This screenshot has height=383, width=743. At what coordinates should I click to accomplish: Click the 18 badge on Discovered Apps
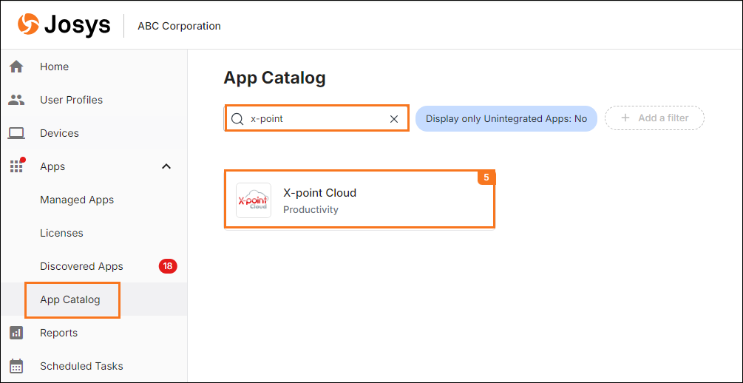[x=168, y=266]
